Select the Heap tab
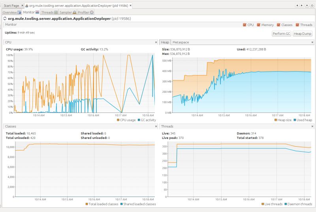Image resolution: width=316 pixels, height=212 pixels. 165,42
